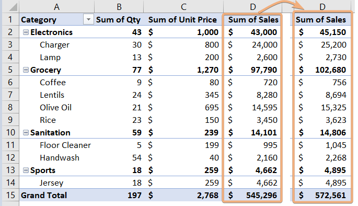Select column A header
Image resolution: width=358 pixels, height=206 pixels.
click(x=56, y=7)
